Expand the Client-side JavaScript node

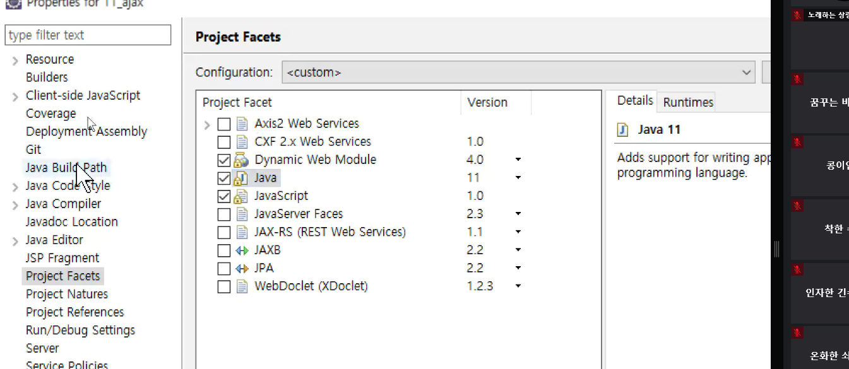tap(15, 97)
